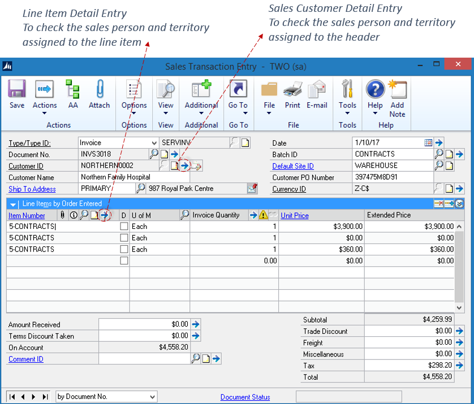Click the Unit Price column link
This screenshot has height=404, width=474.
pyautogui.click(x=294, y=215)
